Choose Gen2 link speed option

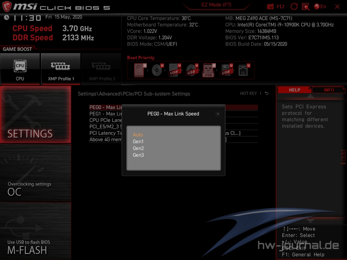coord(138,148)
